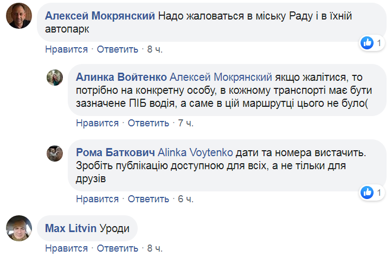The height and width of the screenshot is (263, 392).
Task: Open Max Litvin's profile avatar
Action: (x=18, y=228)
